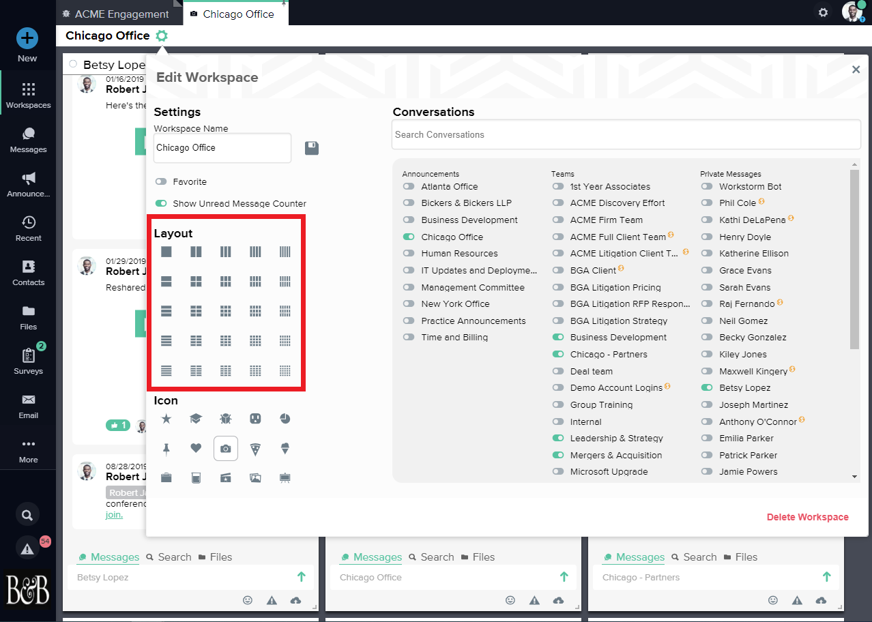Click the green workspace settings gear
The height and width of the screenshot is (622, 872).
pos(162,36)
